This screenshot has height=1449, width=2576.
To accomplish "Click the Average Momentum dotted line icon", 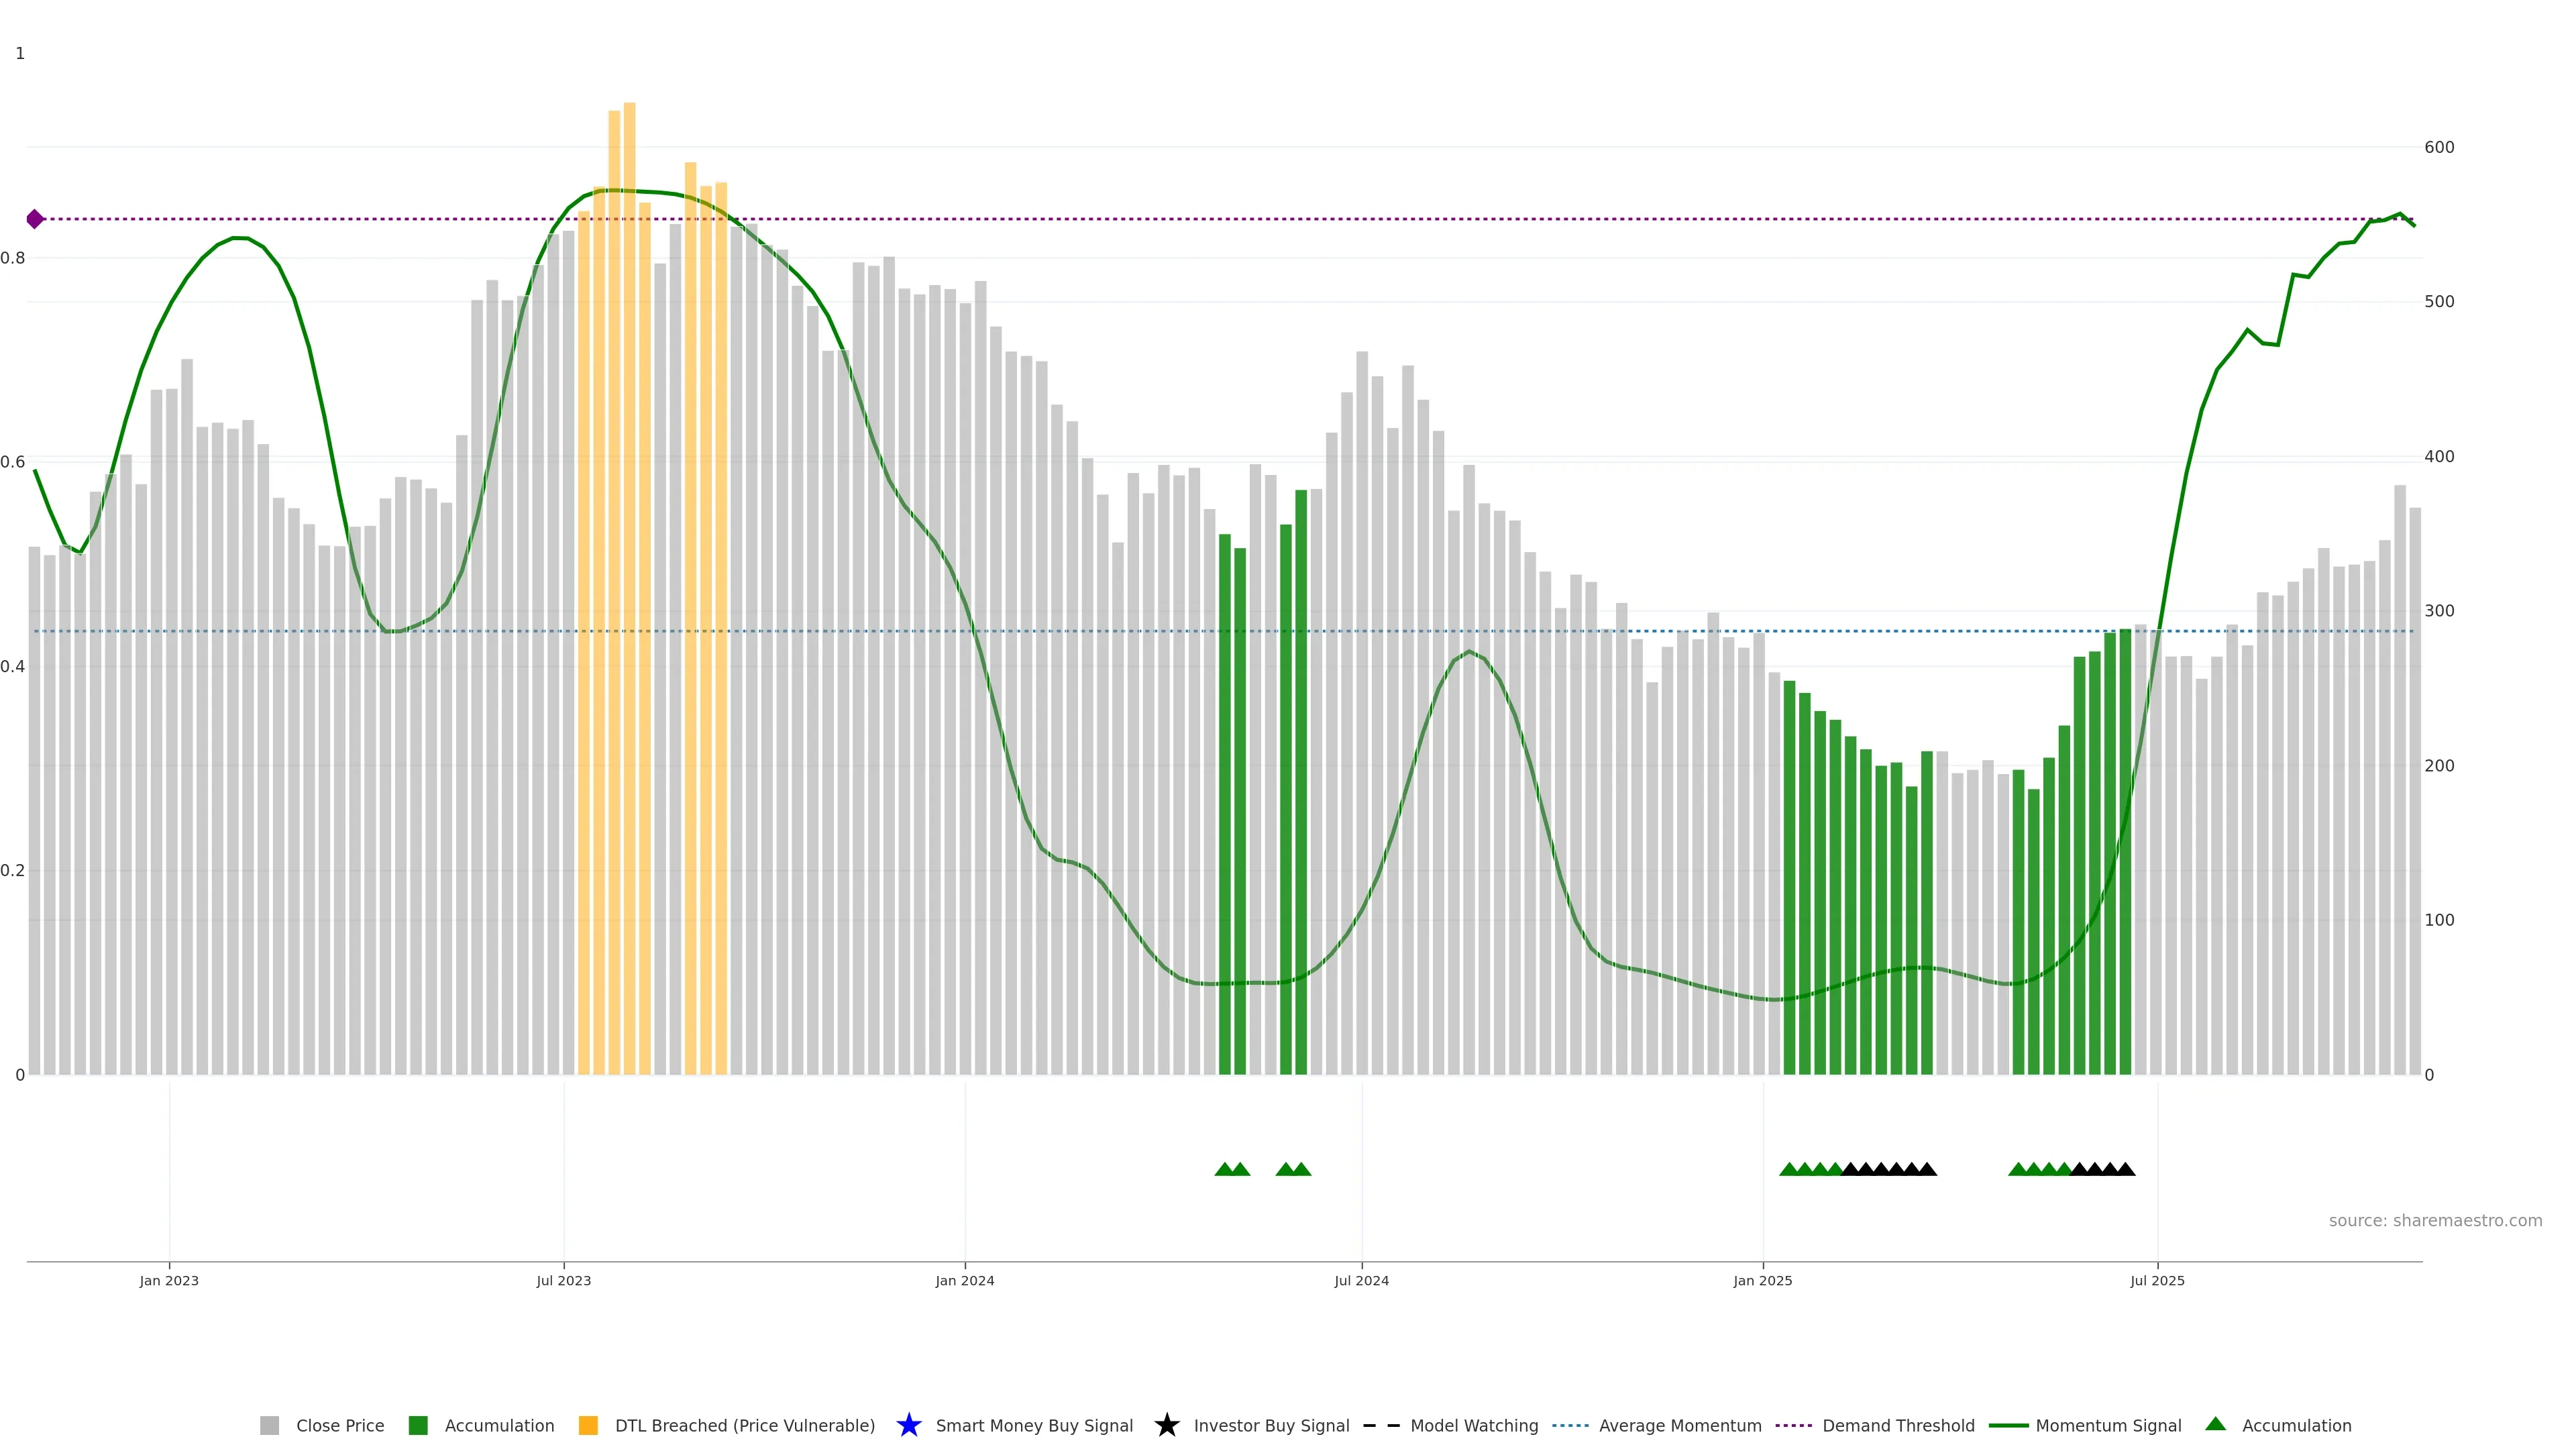I will tap(1570, 1425).
